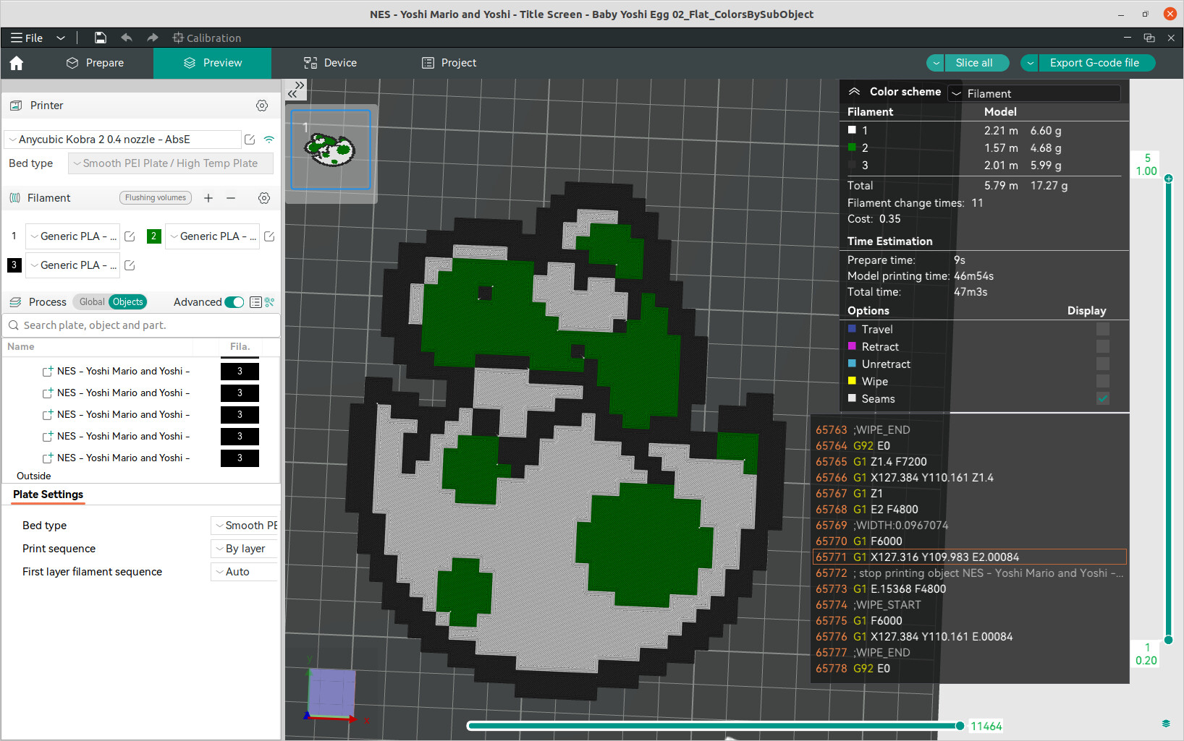Edit printer preset icon
The image size is (1184, 741).
(x=250, y=140)
